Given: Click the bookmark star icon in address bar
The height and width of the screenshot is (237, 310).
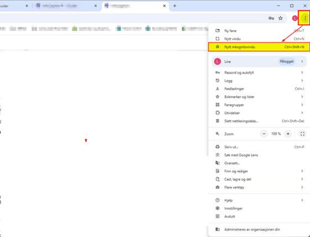Looking at the screenshot, I should pos(280,18).
